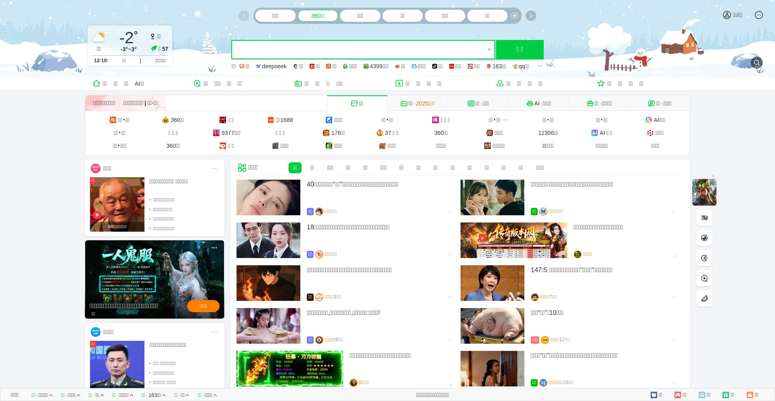The width and height of the screenshot is (775, 401).
Task: Open the settings gear beside quick links
Action: tap(234, 66)
